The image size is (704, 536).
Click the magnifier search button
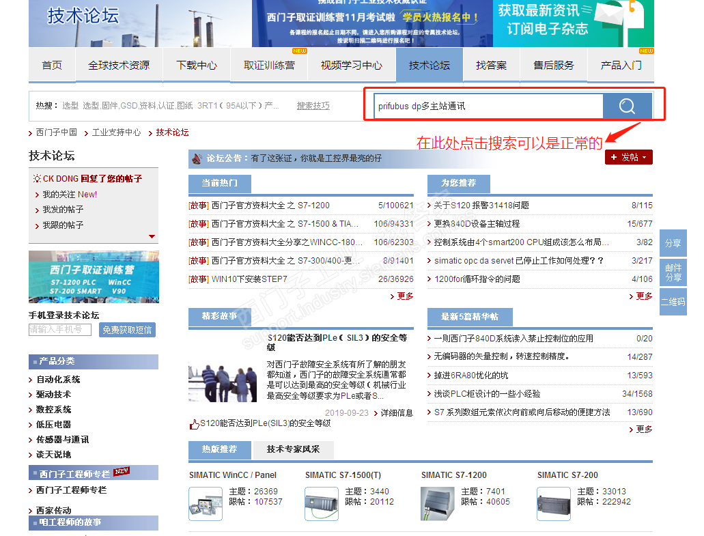pos(627,106)
